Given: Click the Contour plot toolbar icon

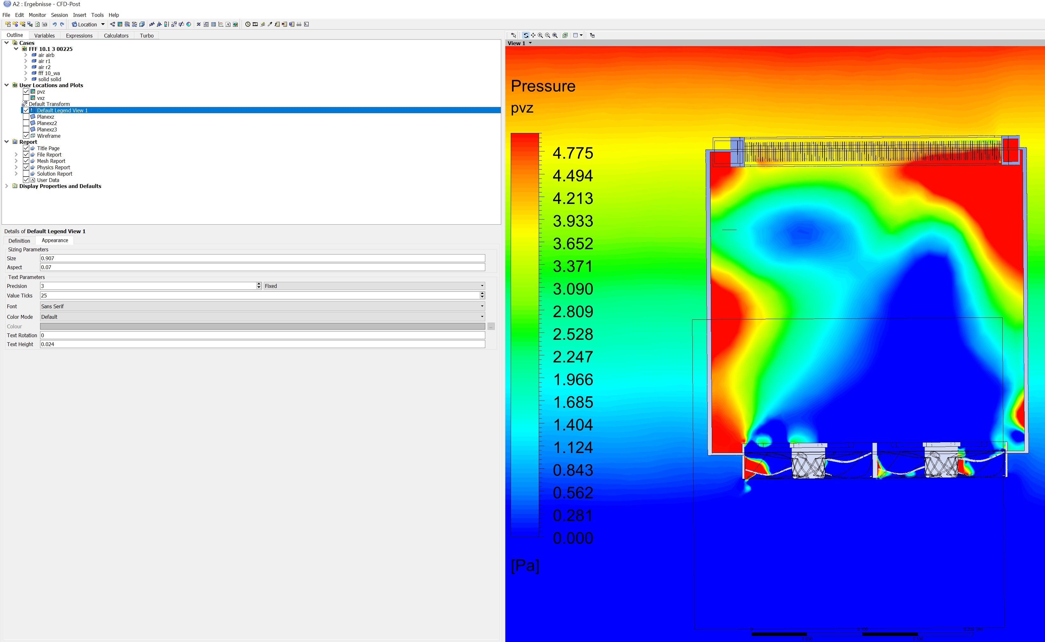Looking at the screenshot, I should click(x=120, y=24).
